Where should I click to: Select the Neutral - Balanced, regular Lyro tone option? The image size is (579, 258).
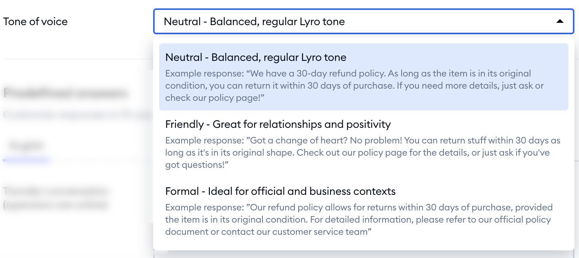pos(256,57)
